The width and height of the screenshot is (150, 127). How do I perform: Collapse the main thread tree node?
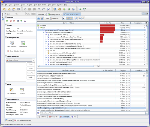[x=38, y=28]
